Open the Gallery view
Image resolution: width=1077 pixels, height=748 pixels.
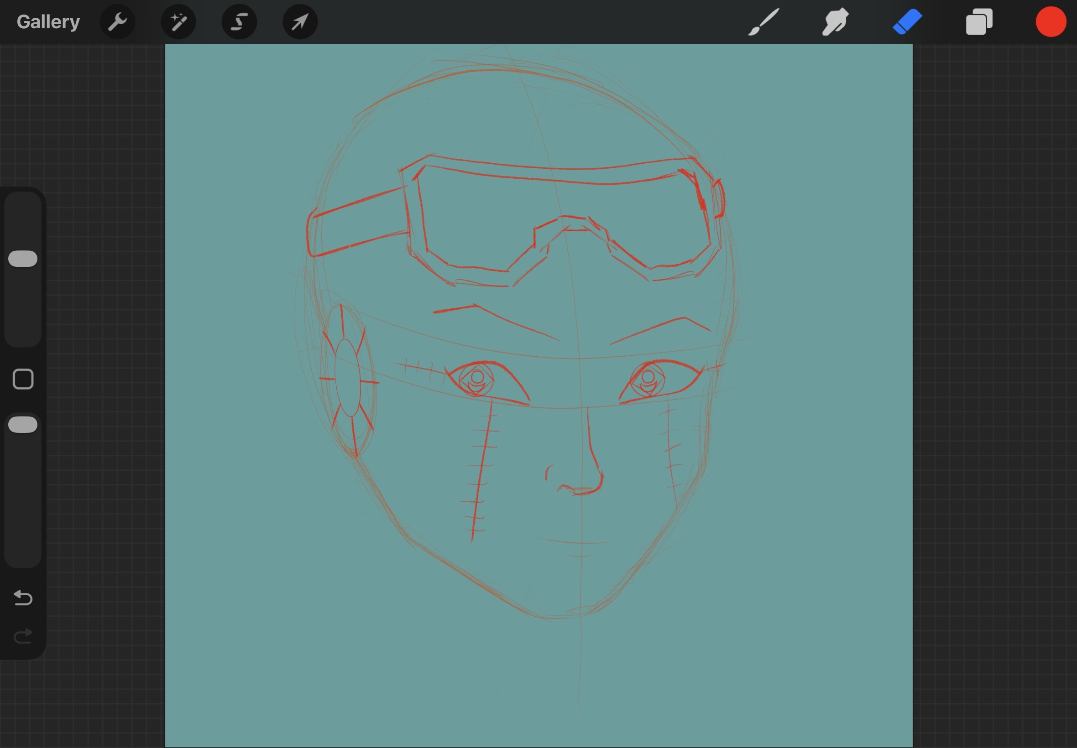click(x=48, y=22)
